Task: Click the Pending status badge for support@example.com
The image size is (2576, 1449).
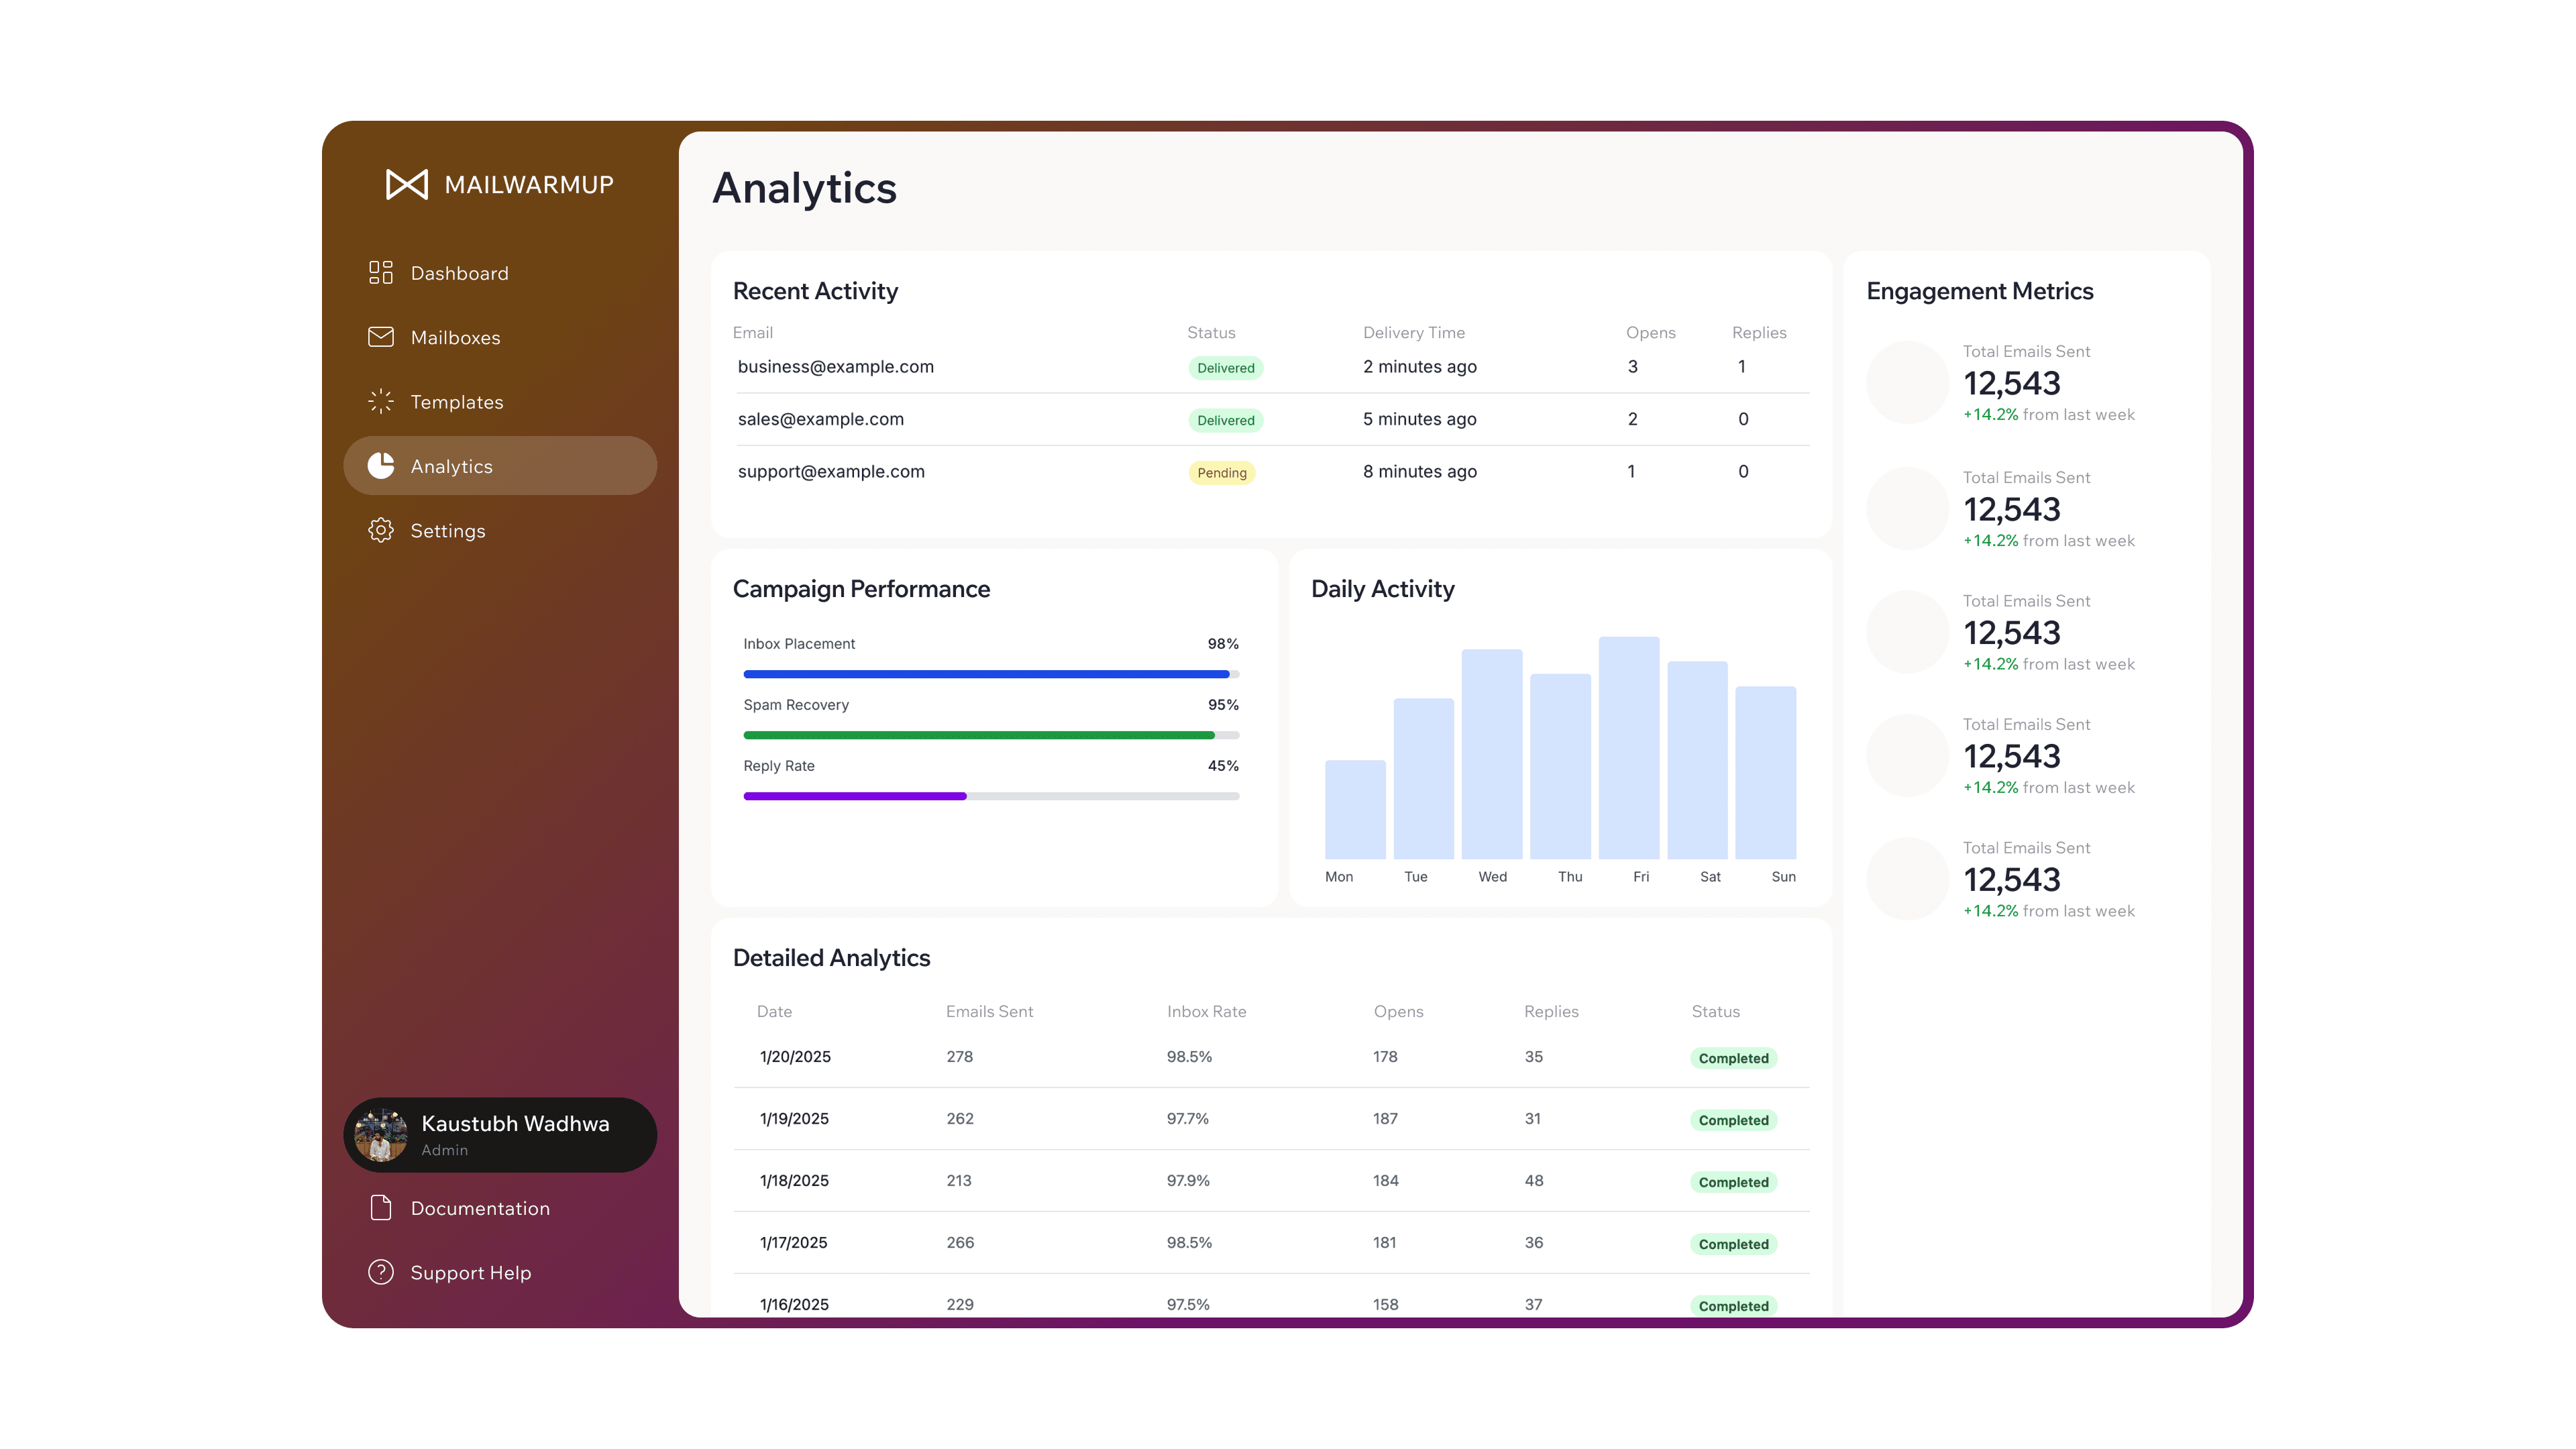Action: (x=1221, y=473)
